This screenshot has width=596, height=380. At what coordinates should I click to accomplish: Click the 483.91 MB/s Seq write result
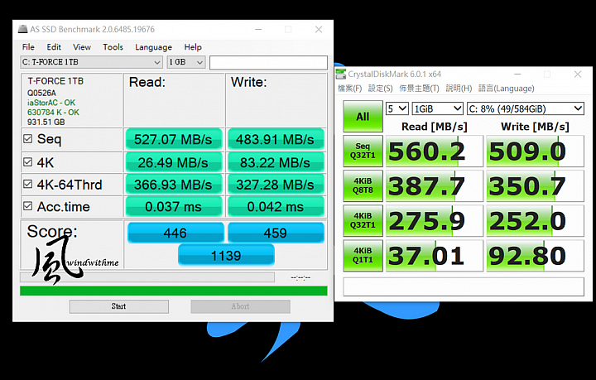(276, 139)
